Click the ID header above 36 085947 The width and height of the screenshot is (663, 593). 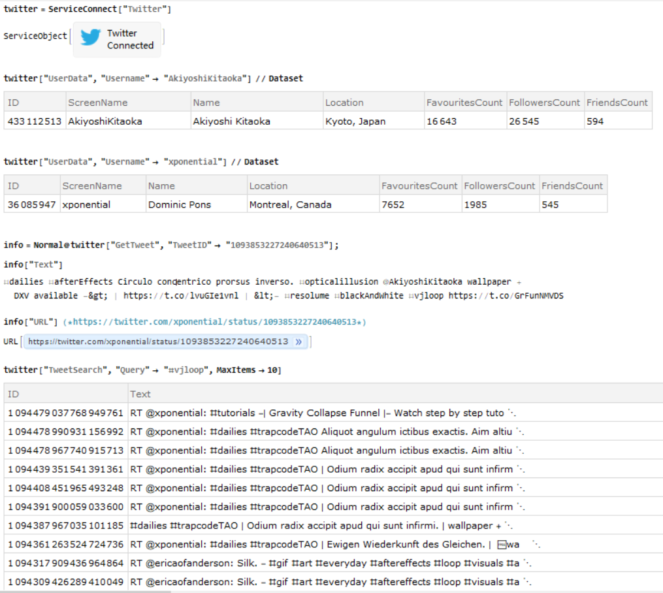click(13, 186)
